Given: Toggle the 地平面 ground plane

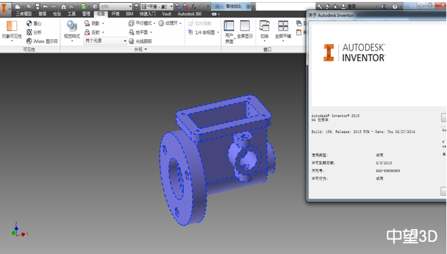Looking at the screenshot, I should [x=138, y=32].
